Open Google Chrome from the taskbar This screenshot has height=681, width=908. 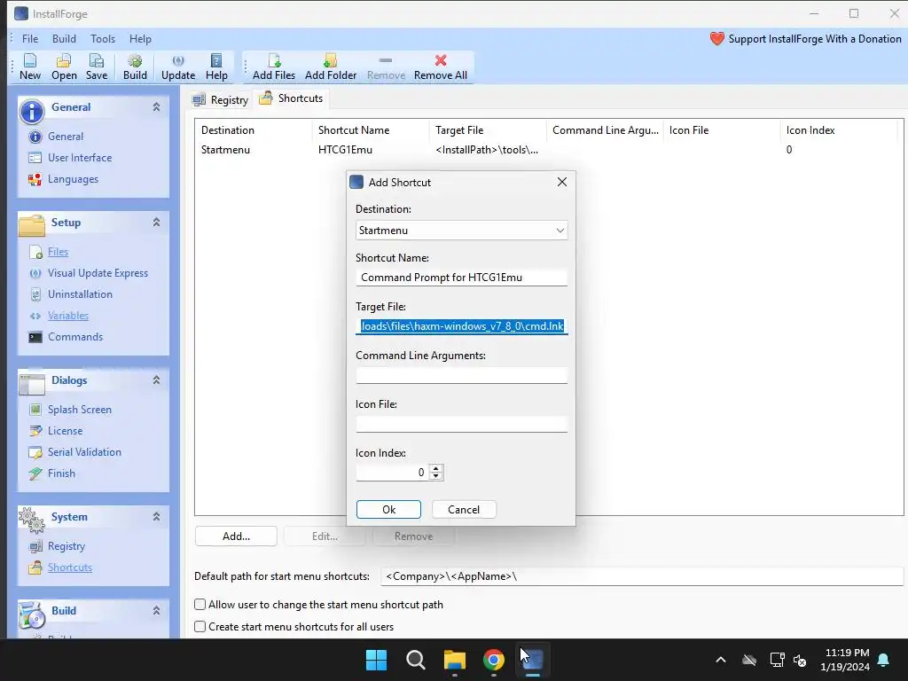493,660
